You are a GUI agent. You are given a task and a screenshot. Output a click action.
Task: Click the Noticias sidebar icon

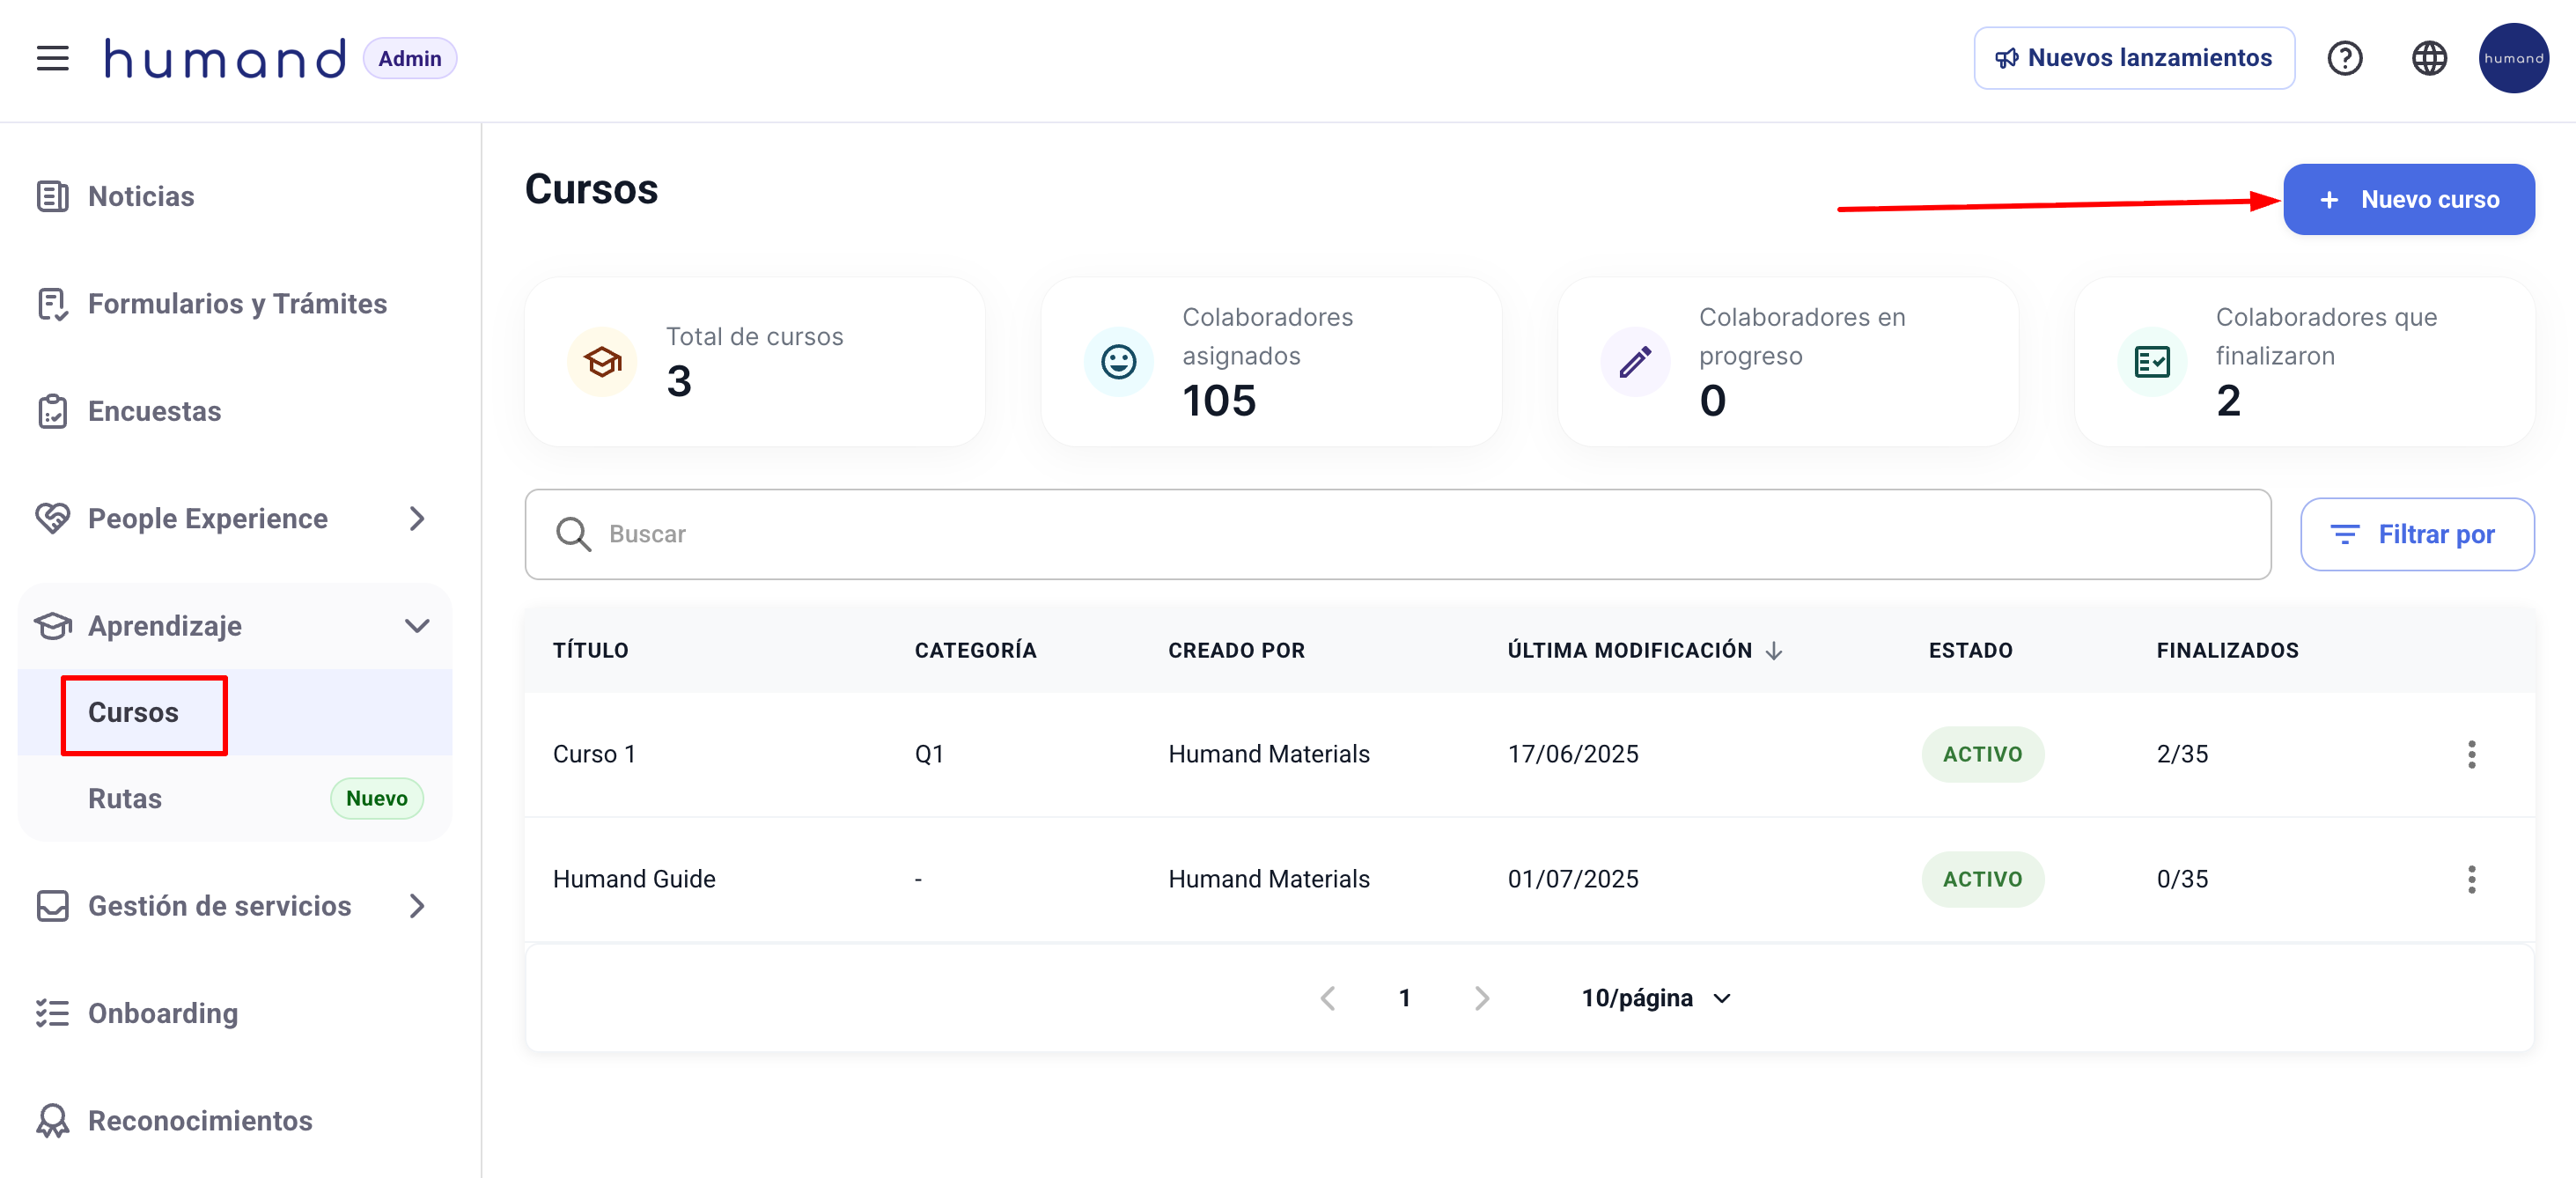pyautogui.click(x=52, y=196)
